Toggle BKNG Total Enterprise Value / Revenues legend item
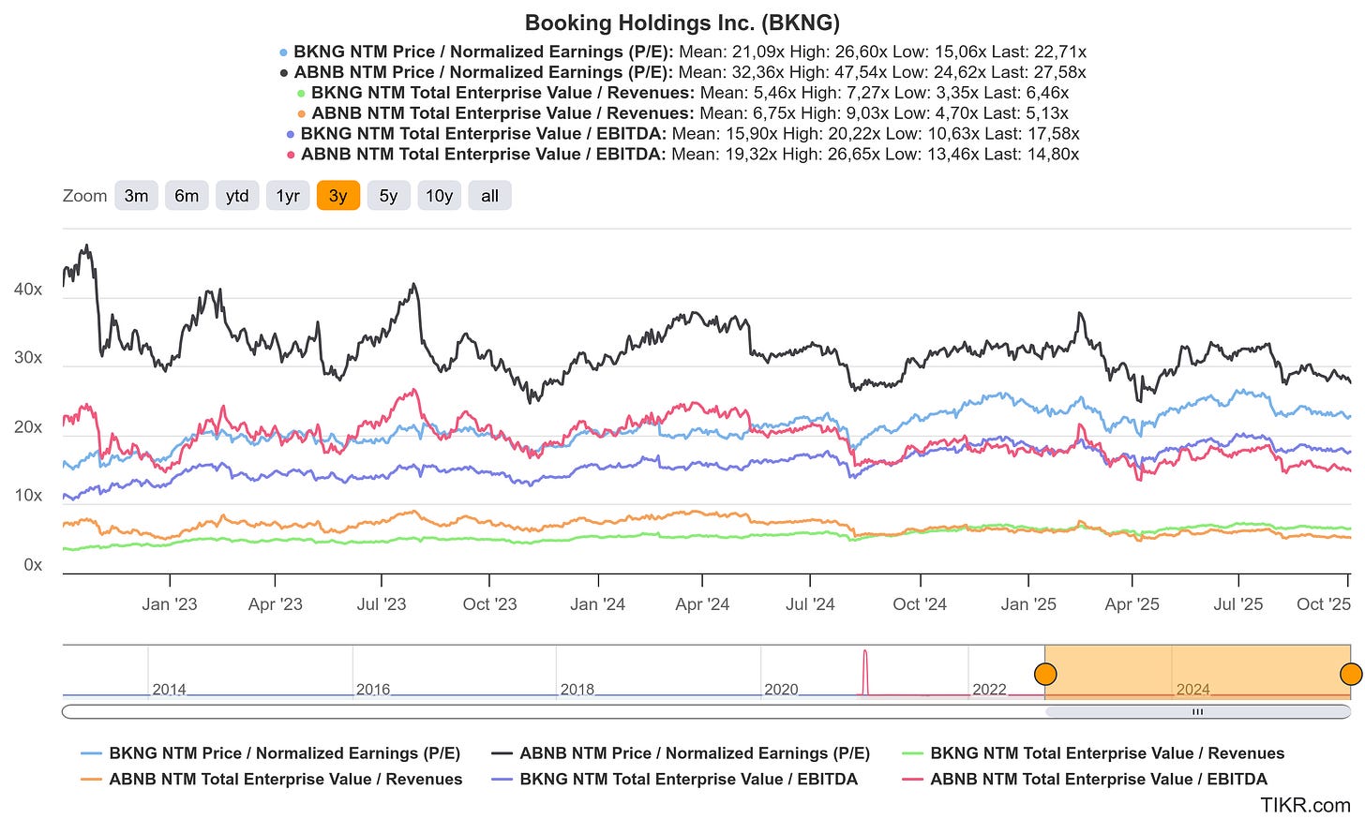 click(x=1093, y=753)
